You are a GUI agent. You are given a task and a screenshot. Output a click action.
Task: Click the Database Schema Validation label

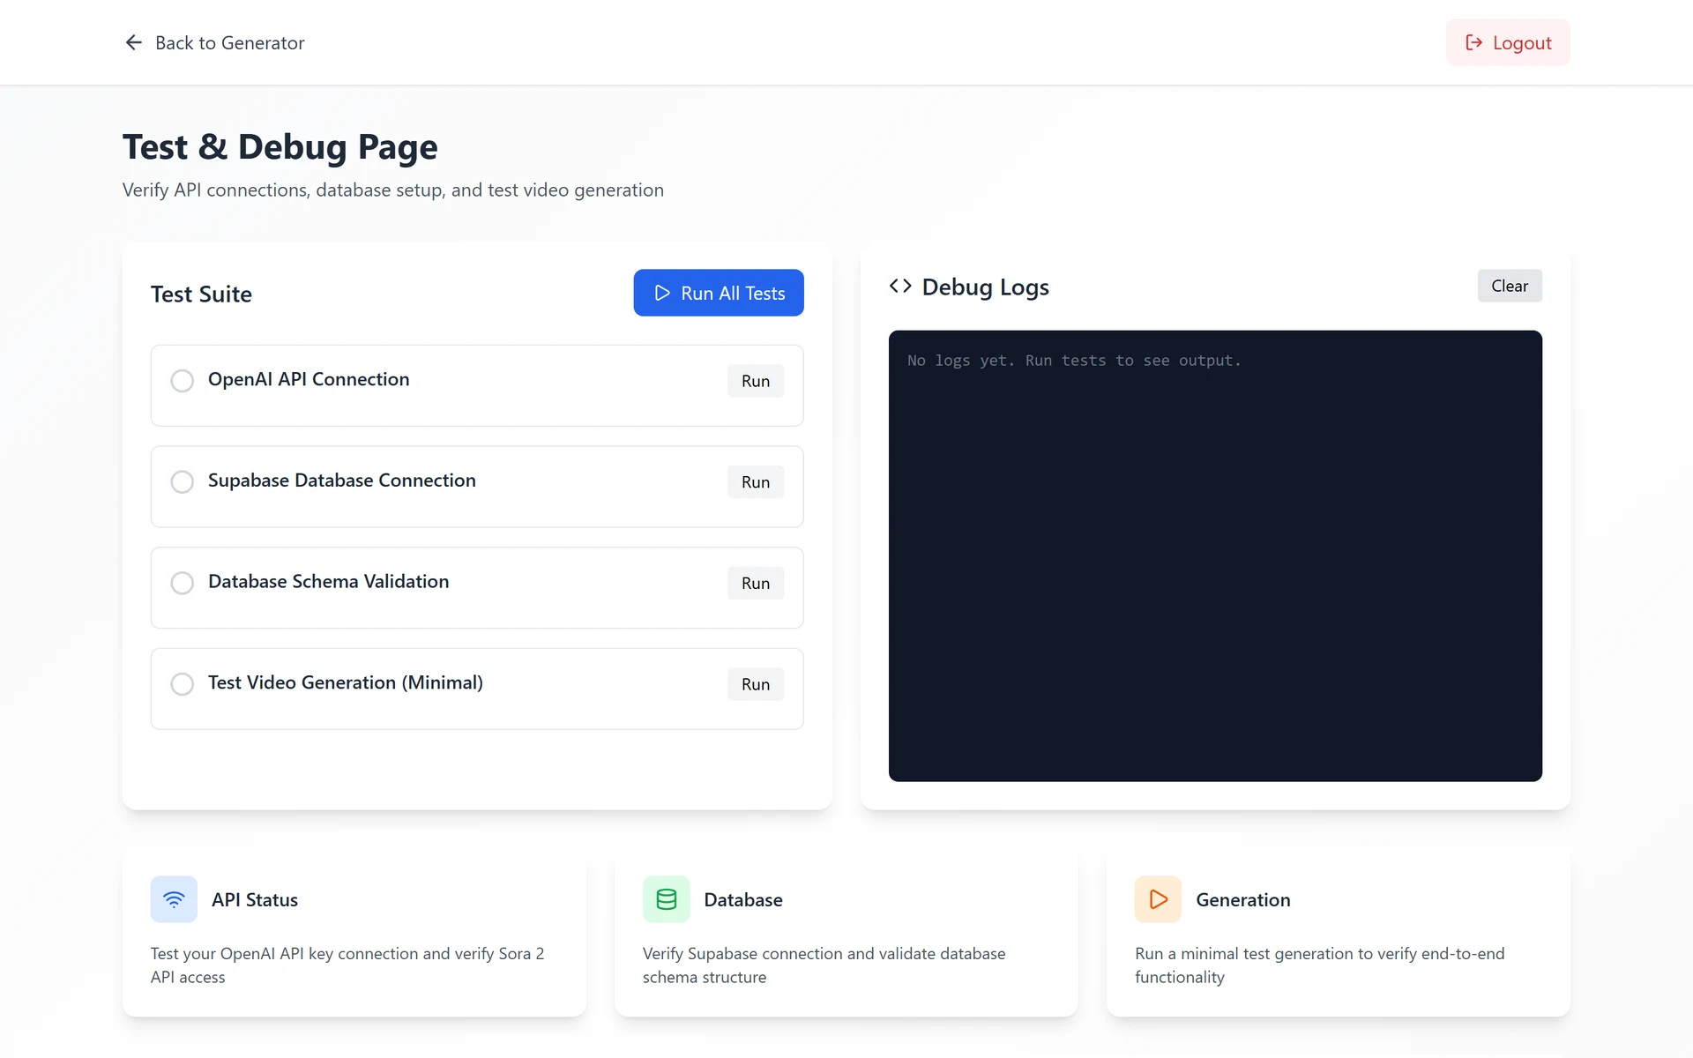[329, 581]
